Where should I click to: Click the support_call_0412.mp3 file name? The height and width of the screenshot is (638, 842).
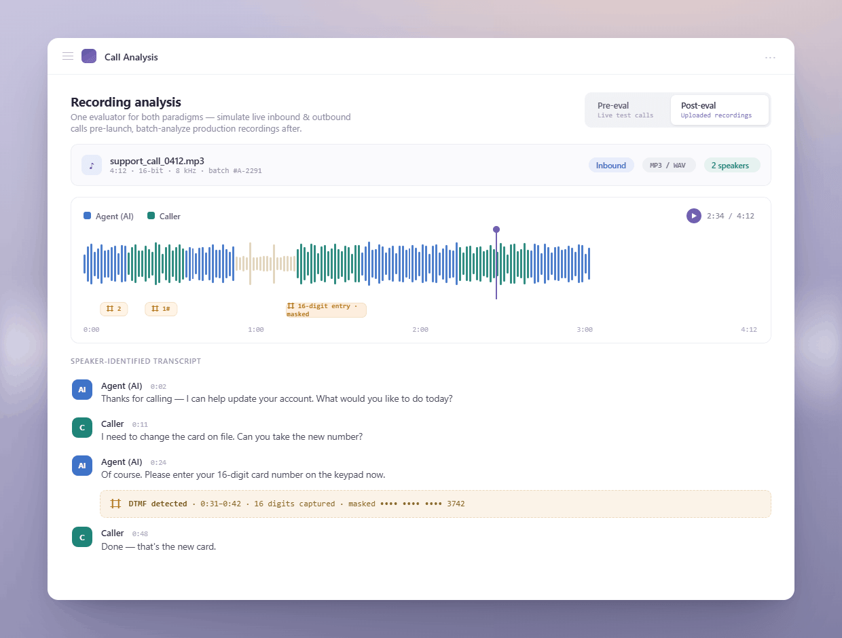[157, 161]
